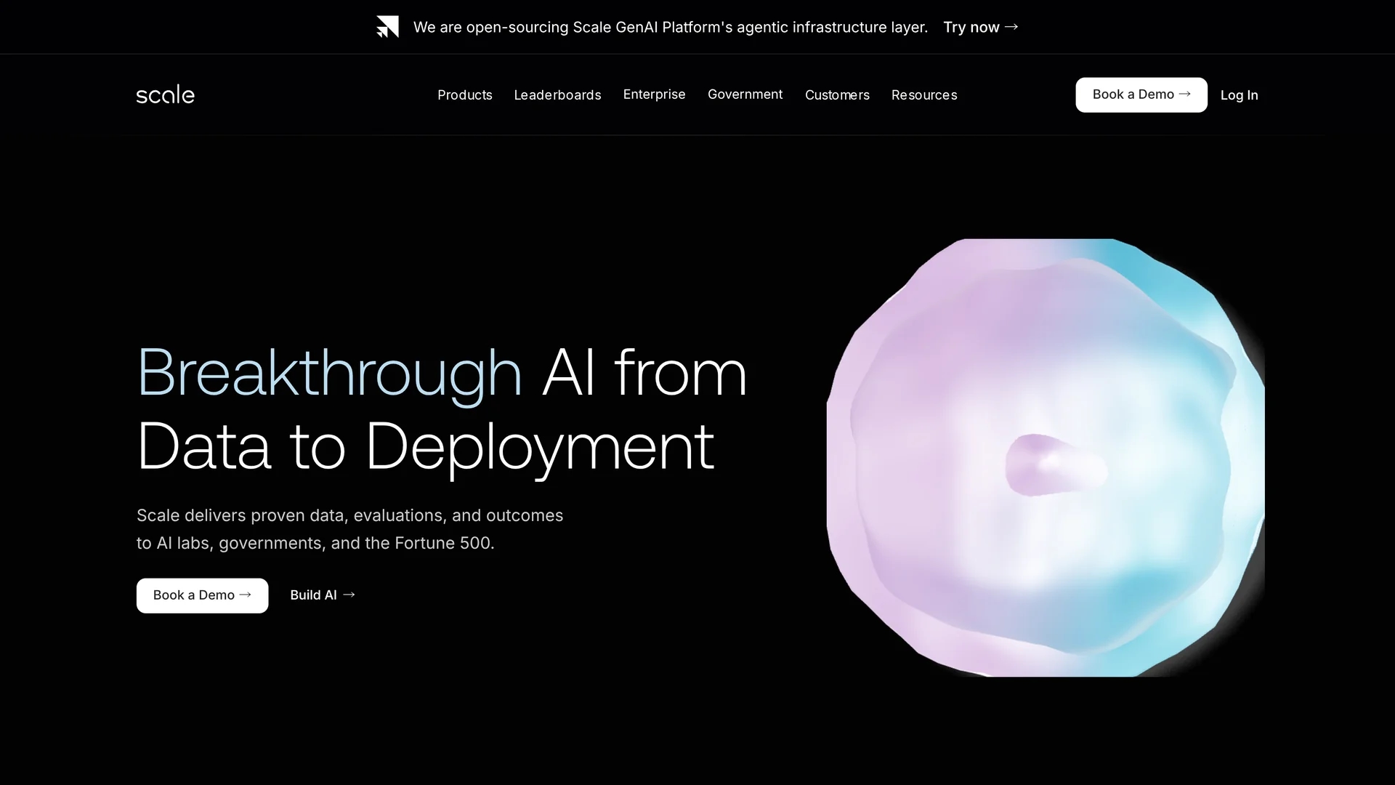The width and height of the screenshot is (1395, 785).
Task: Click the 'Scale delivers proven data' subtitle text
Action: (349, 529)
